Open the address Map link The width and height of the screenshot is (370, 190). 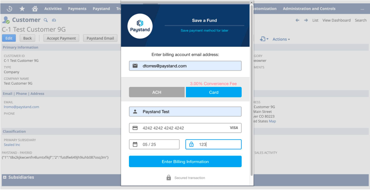click(272, 121)
